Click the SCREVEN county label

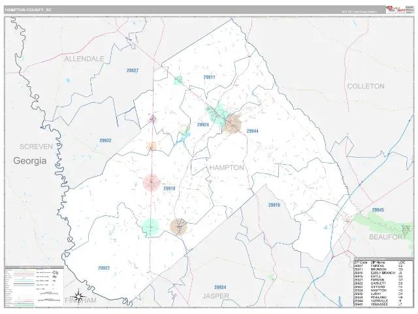click(37, 147)
